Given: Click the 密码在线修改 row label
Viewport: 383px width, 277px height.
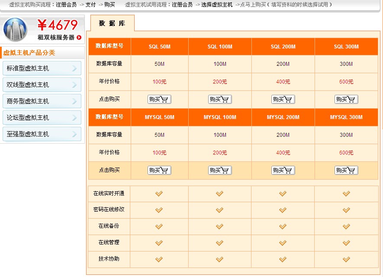Looking at the screenshot, I should coord(109,209).
